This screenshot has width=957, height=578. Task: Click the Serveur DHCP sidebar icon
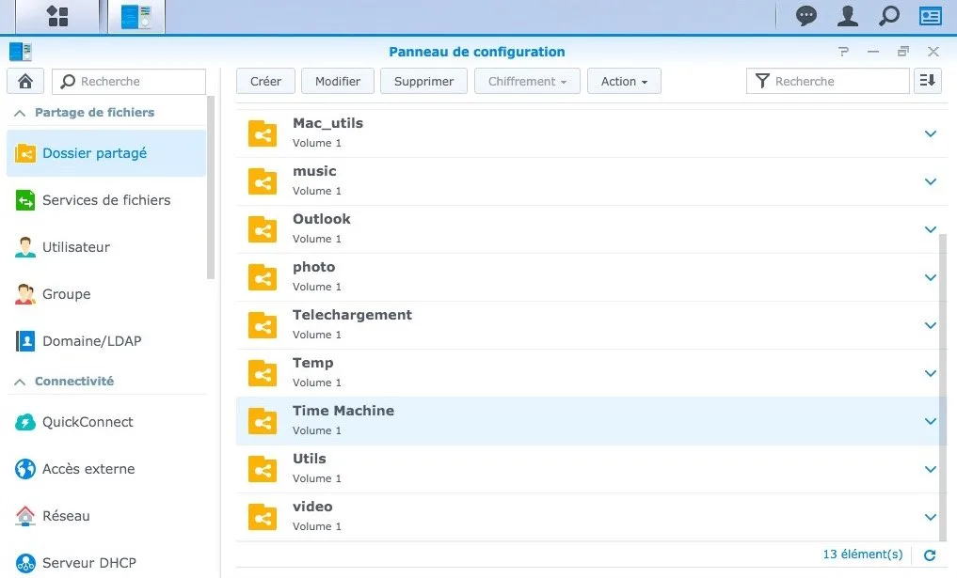click(x=25, y=563)
